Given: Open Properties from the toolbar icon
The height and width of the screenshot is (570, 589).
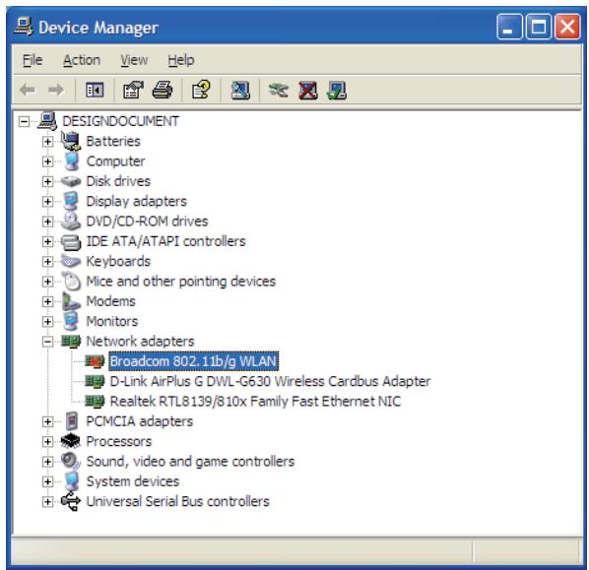Looking at the screenshot, I should tap(133, 91).
